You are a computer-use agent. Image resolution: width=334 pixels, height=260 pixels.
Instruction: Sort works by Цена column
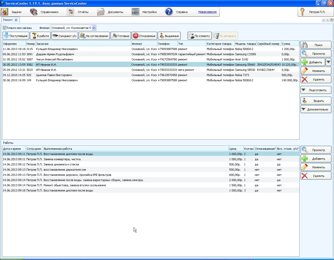pyautogui.click(x=236, y=149)
